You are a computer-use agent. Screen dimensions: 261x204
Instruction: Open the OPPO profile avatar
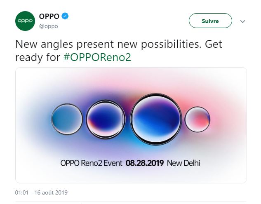pyautogui.click(x=25, y=21)
